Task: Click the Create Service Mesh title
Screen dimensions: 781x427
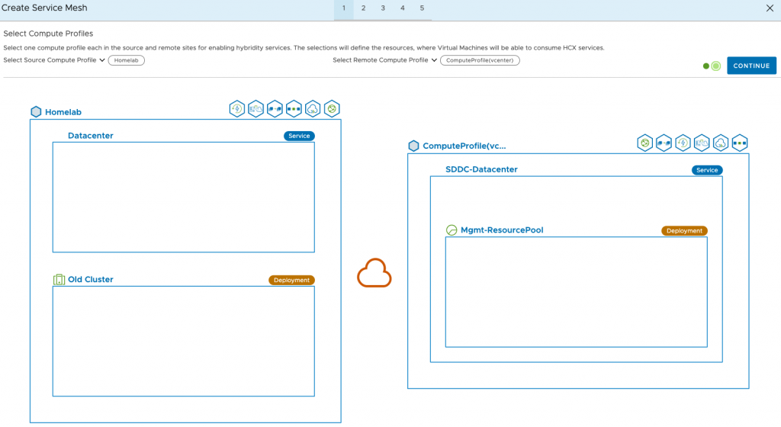Action: 43,8
